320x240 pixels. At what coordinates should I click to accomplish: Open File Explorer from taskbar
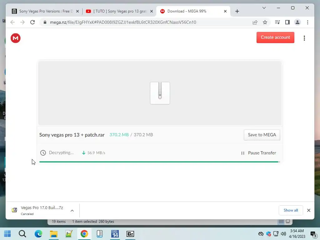pos(53,234)
